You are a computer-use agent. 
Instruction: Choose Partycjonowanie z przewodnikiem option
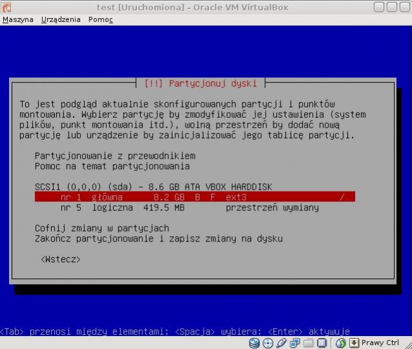pyautogui.click(x=114, y=155)
